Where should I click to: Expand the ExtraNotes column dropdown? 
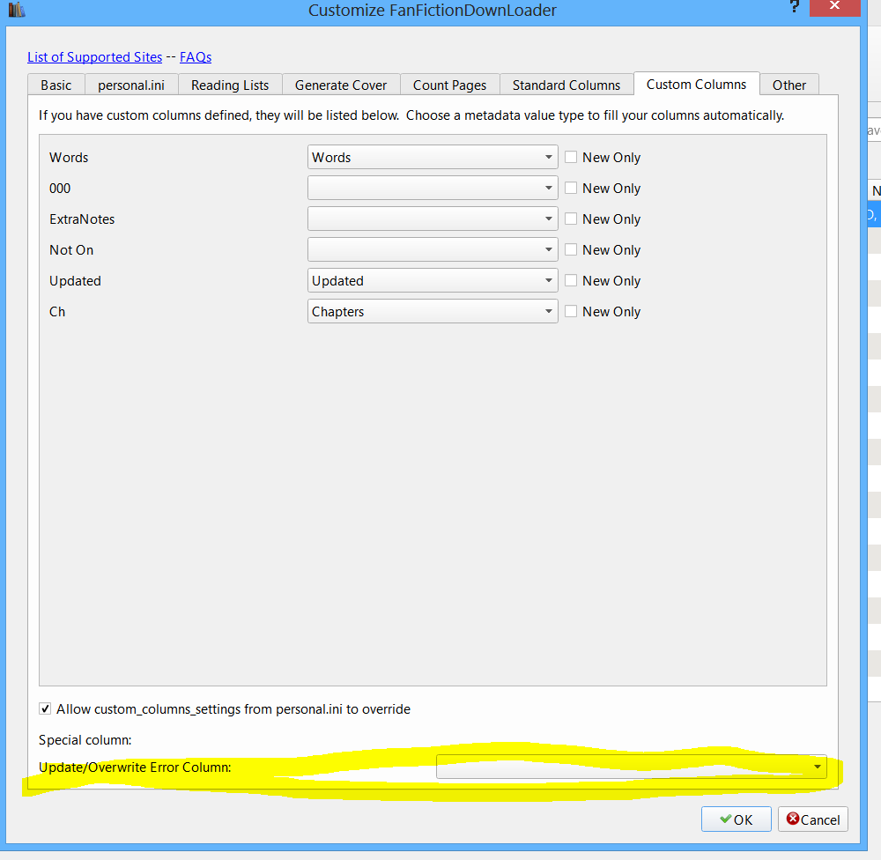tap(433, 219)
